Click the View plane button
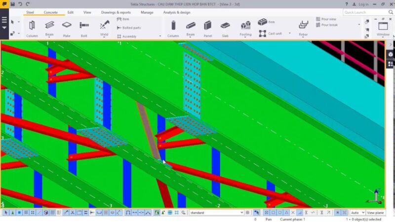 pyautogui.click(x=375, y=213)
